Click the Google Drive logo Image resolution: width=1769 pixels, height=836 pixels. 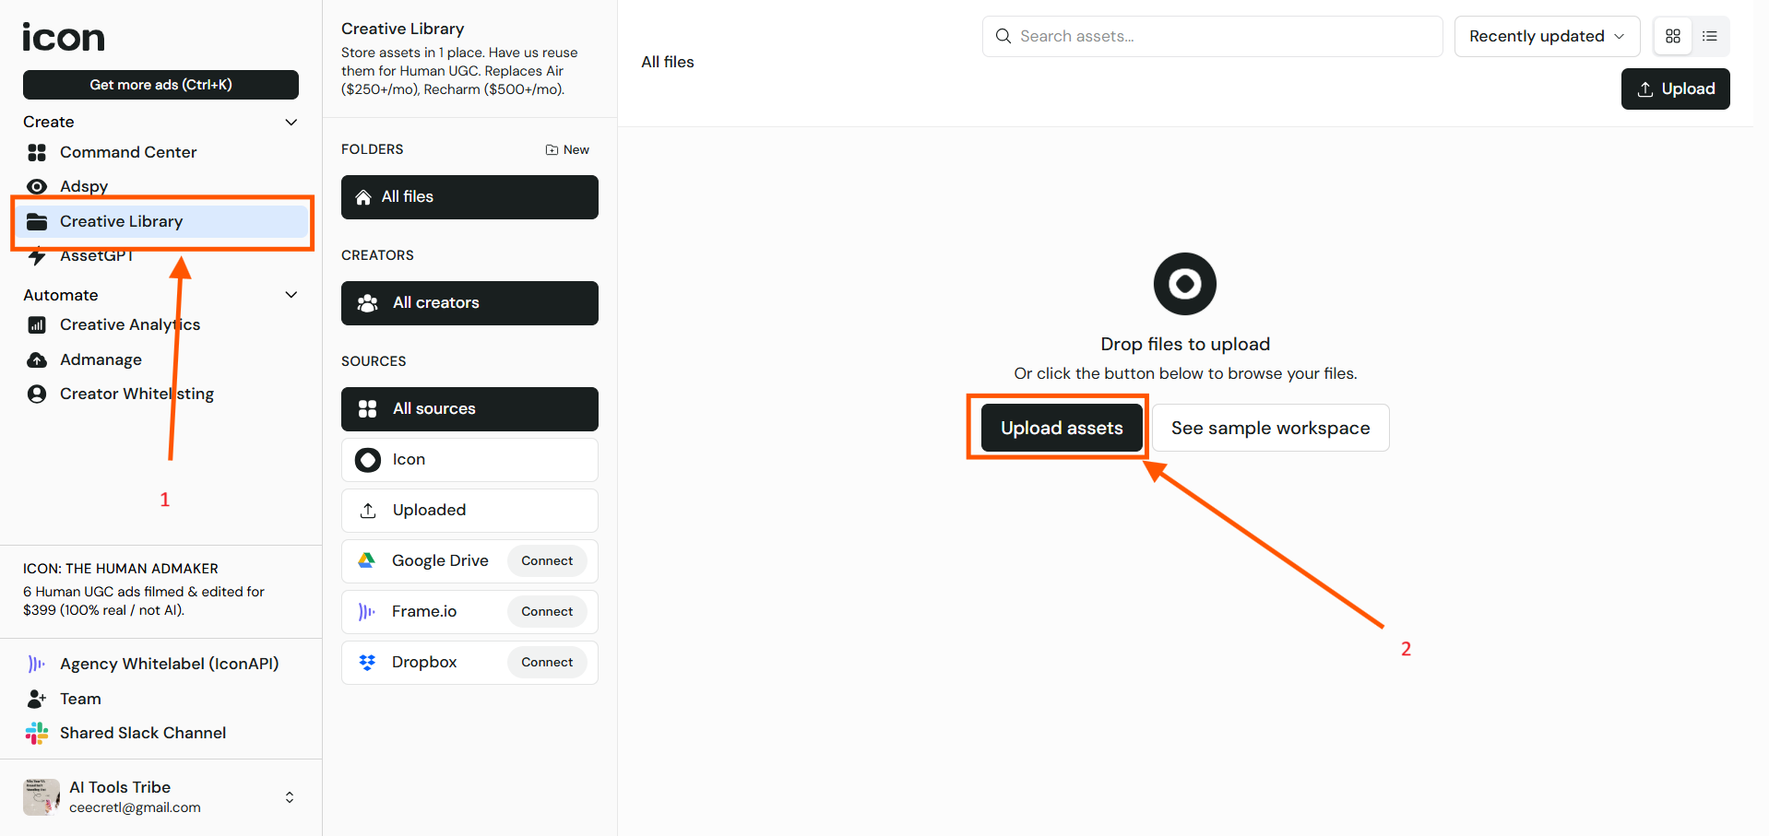[366, 560]
